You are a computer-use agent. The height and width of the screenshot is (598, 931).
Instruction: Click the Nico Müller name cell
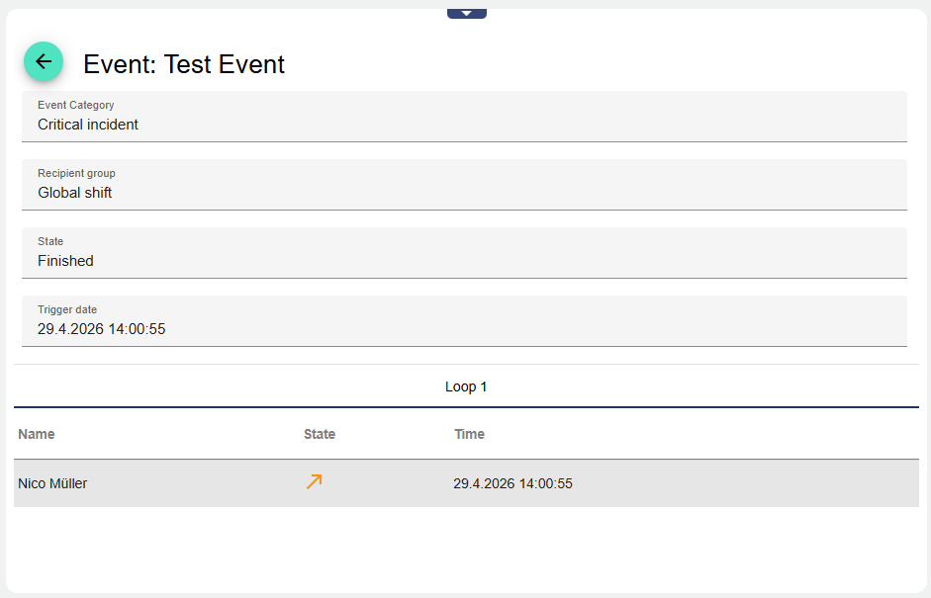[x=52, y=483]
